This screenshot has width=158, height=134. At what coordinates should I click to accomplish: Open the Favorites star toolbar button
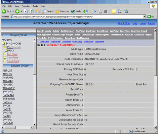62,11
